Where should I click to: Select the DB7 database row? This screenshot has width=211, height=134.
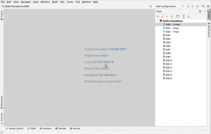coord(181,50)
